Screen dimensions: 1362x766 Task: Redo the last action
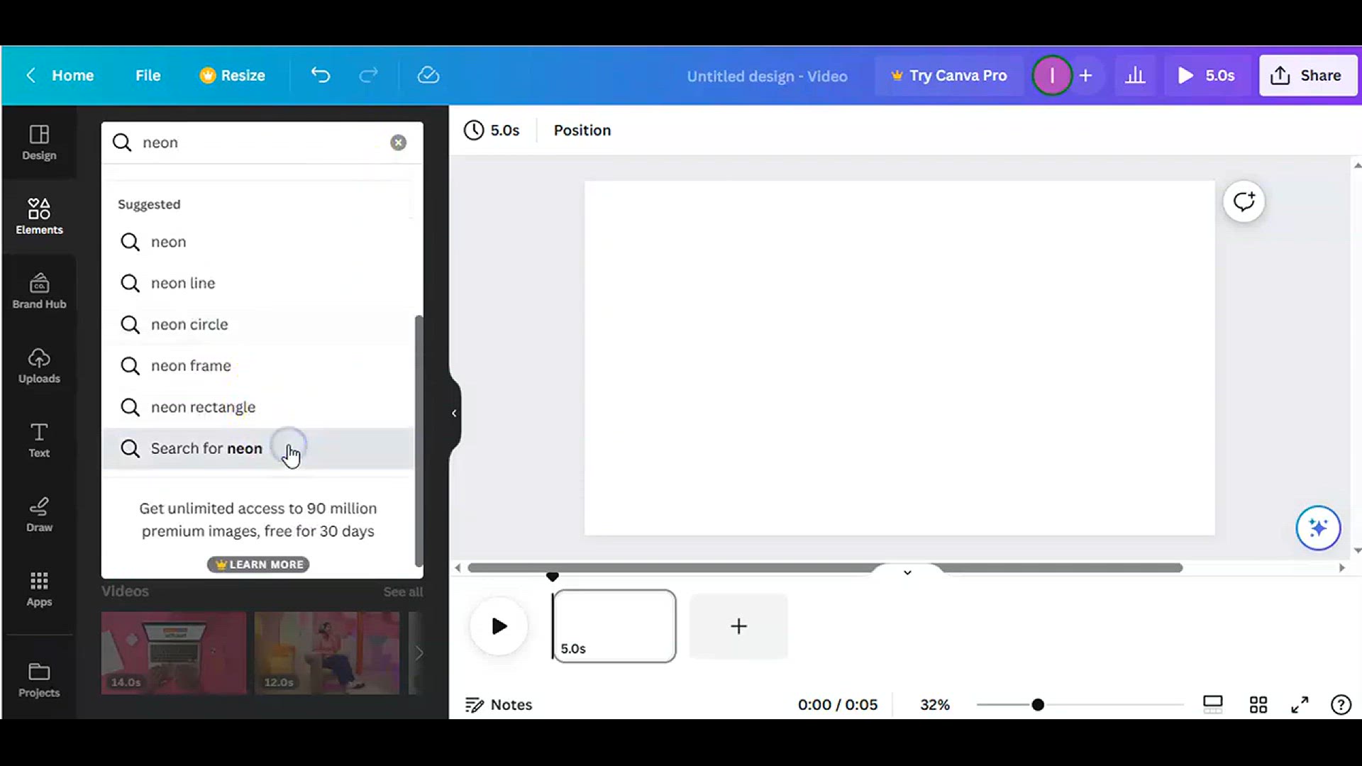click(x=368, y=75)
